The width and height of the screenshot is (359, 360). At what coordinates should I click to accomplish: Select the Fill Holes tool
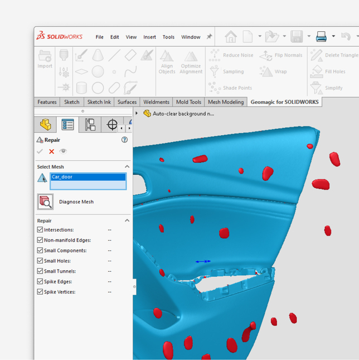pyautogui.click(x=328, y=71)
